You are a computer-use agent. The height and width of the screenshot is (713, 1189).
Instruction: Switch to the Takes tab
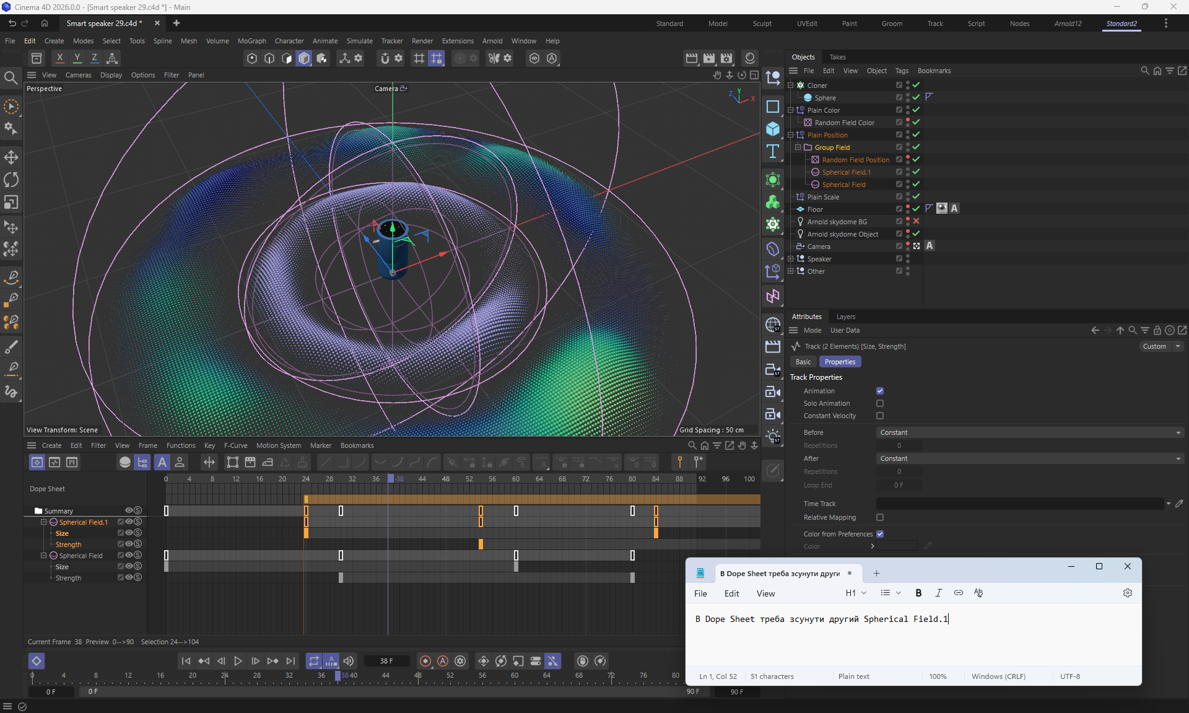837,57
